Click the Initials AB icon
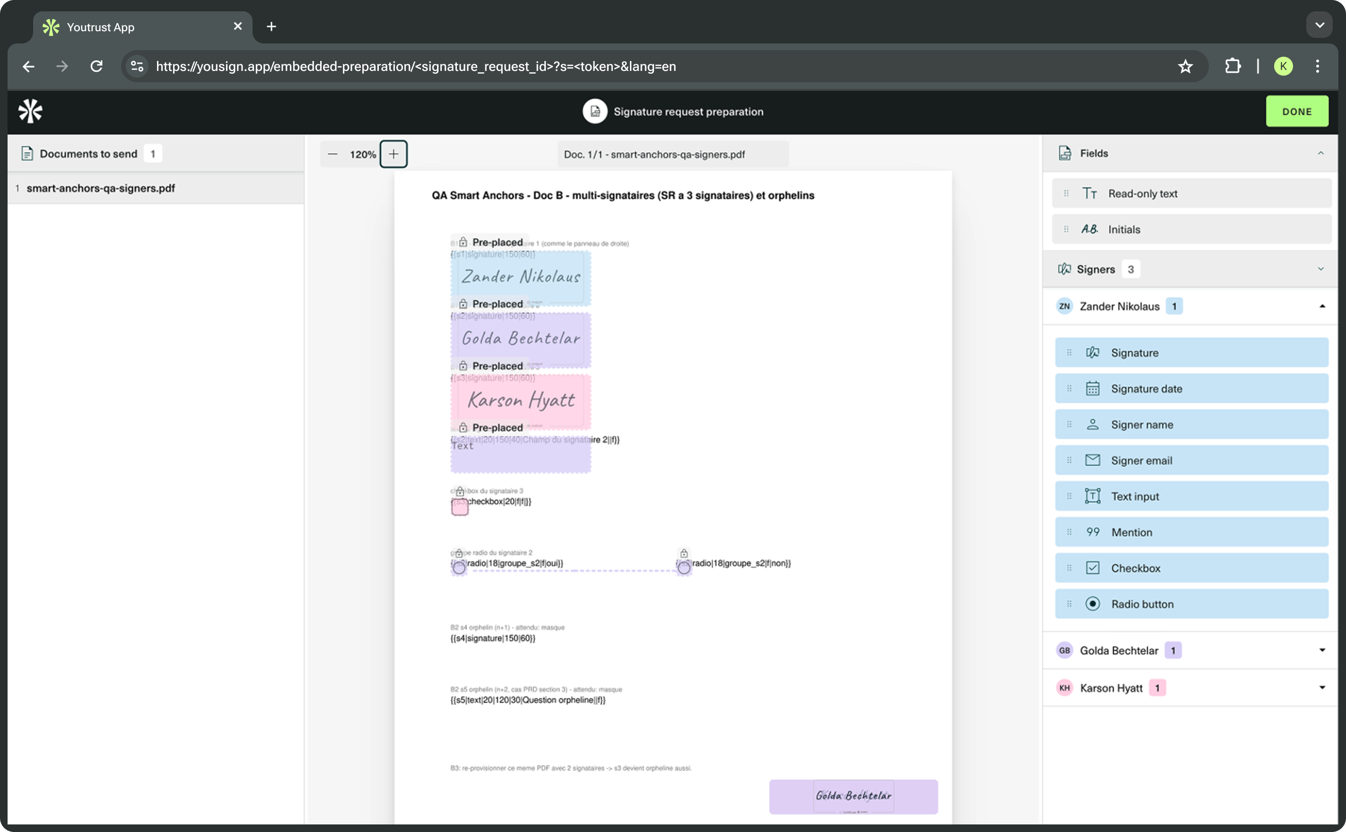The height and width of the screenshot is (832, 1346). (x=1090, y=229)
